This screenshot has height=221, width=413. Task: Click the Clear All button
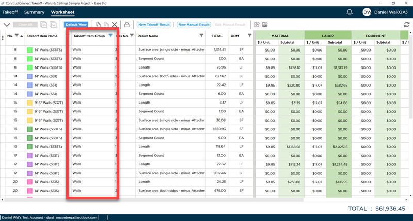(x=25, y=24)
